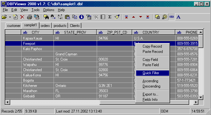
Task: Click the brush clean-up toolbar icon
Action: click(x=117, y=17)
